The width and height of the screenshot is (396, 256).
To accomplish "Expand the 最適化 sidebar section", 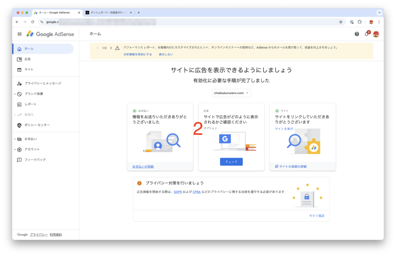I will tap(15, 115).
